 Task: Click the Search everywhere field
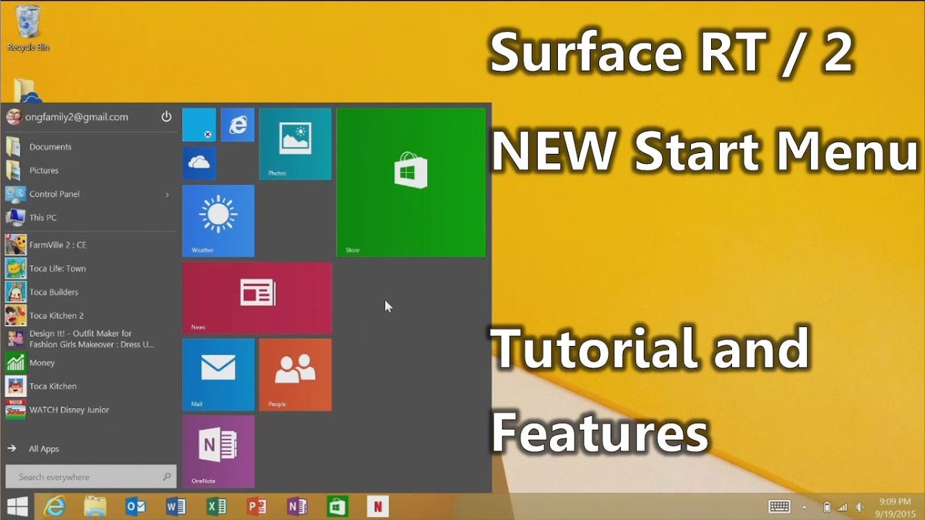[90, 477]
